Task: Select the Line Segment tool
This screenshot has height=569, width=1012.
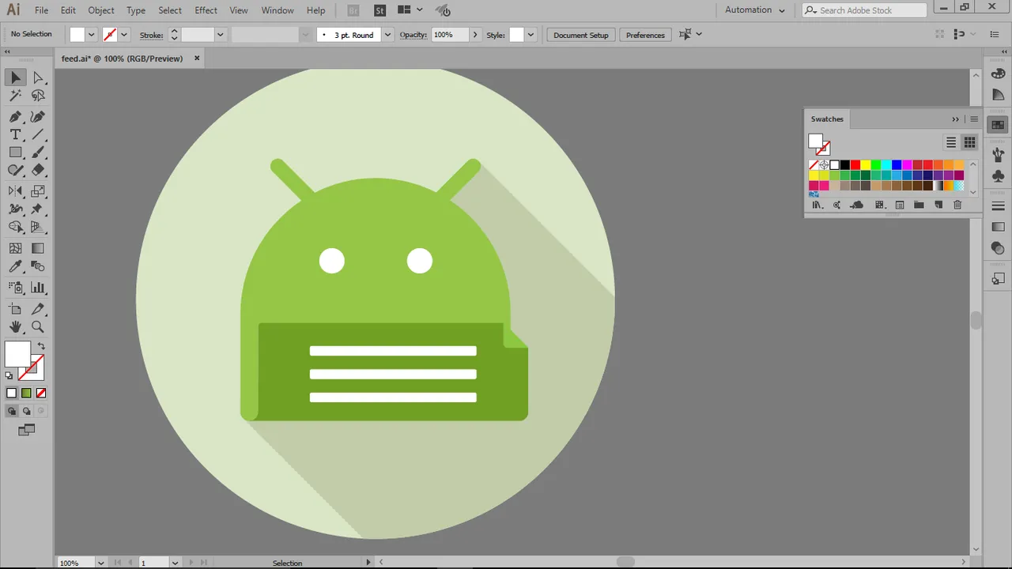Action: pos(38,135)
